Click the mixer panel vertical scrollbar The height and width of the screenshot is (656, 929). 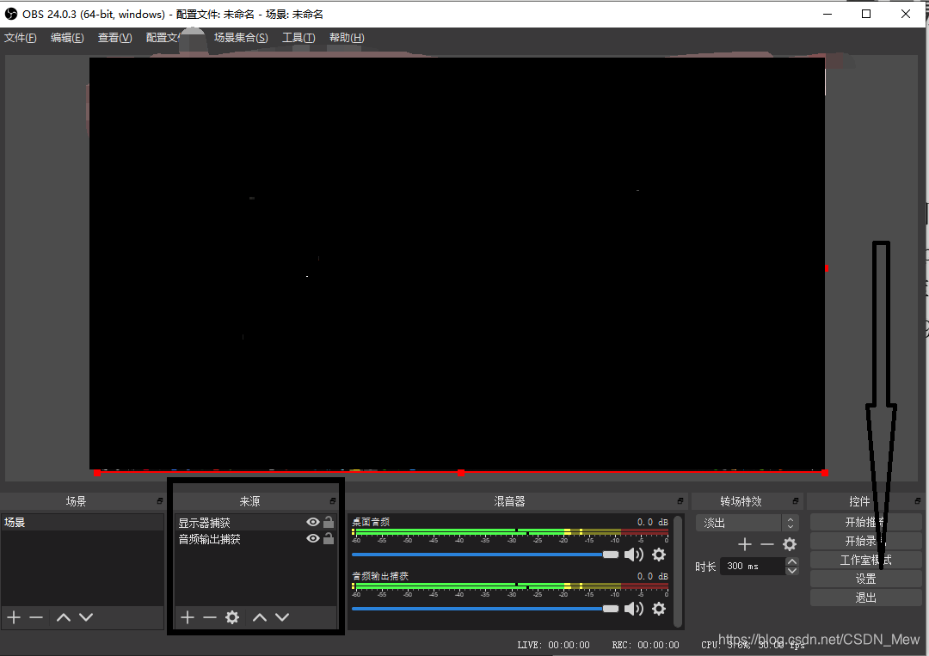click(x=679, y=572)
